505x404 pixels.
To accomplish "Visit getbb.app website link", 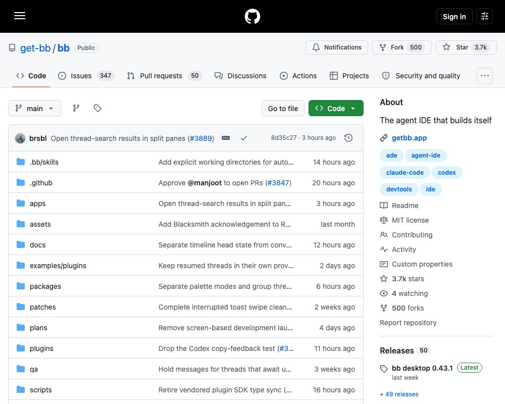I will [409, 138].
